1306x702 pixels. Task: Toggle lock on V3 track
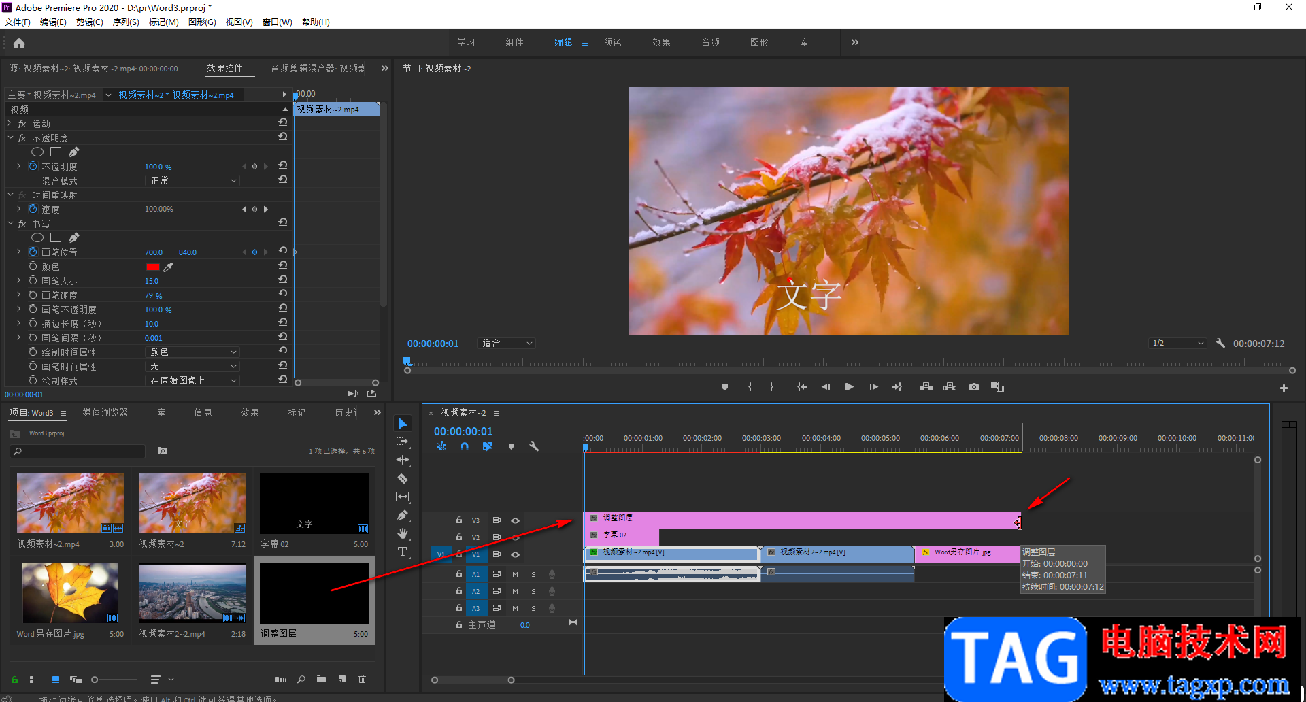459,520
